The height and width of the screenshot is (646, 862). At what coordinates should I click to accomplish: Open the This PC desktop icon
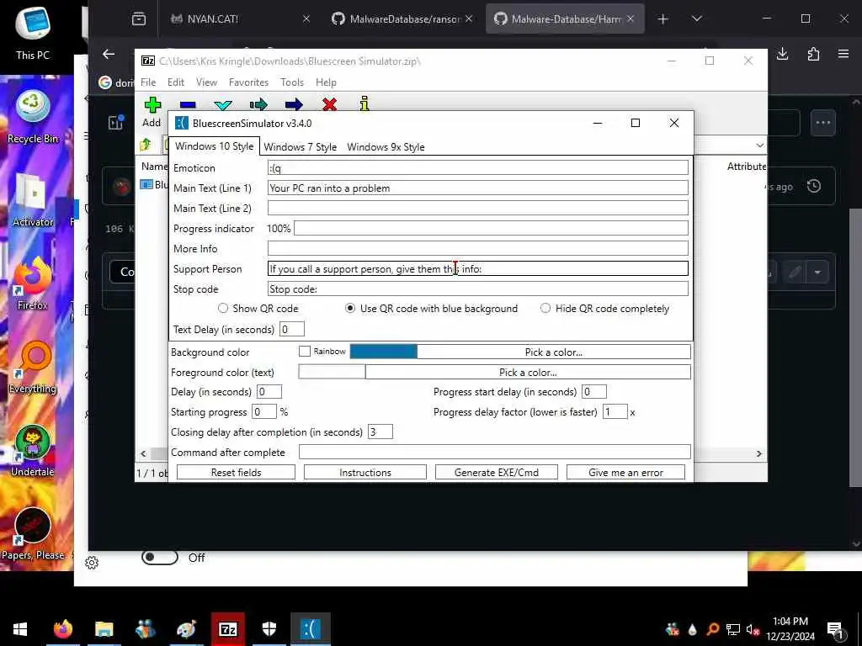[x=33, y=33]
